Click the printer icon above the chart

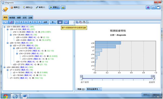(x=84, y=22)
